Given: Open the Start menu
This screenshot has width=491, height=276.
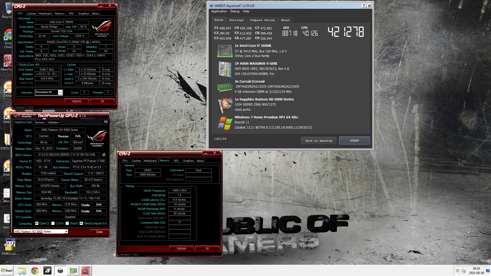Looking at the screenshot, I should coord(7,271).
